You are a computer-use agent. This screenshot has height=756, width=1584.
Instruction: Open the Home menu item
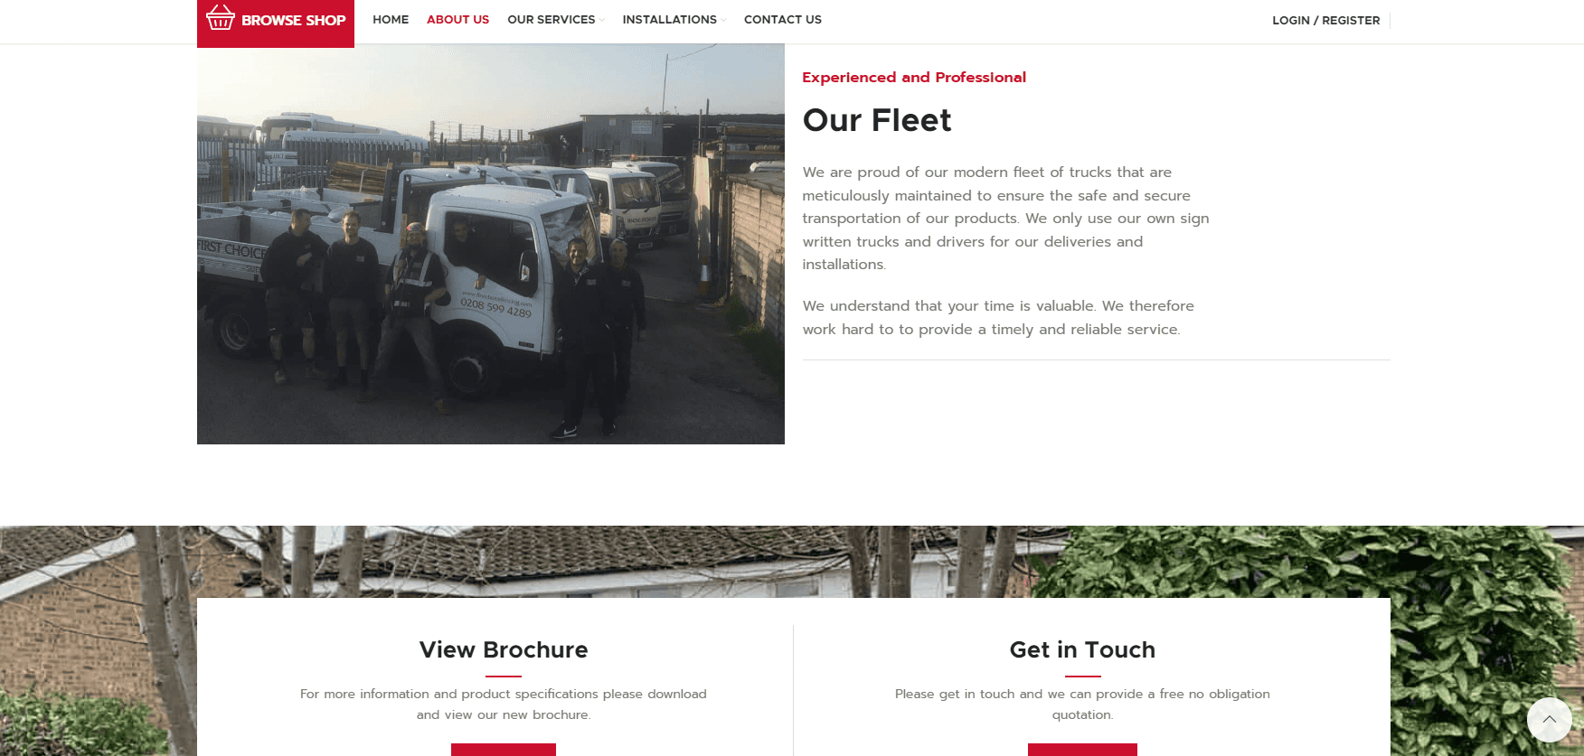click(x=391, y=19)
